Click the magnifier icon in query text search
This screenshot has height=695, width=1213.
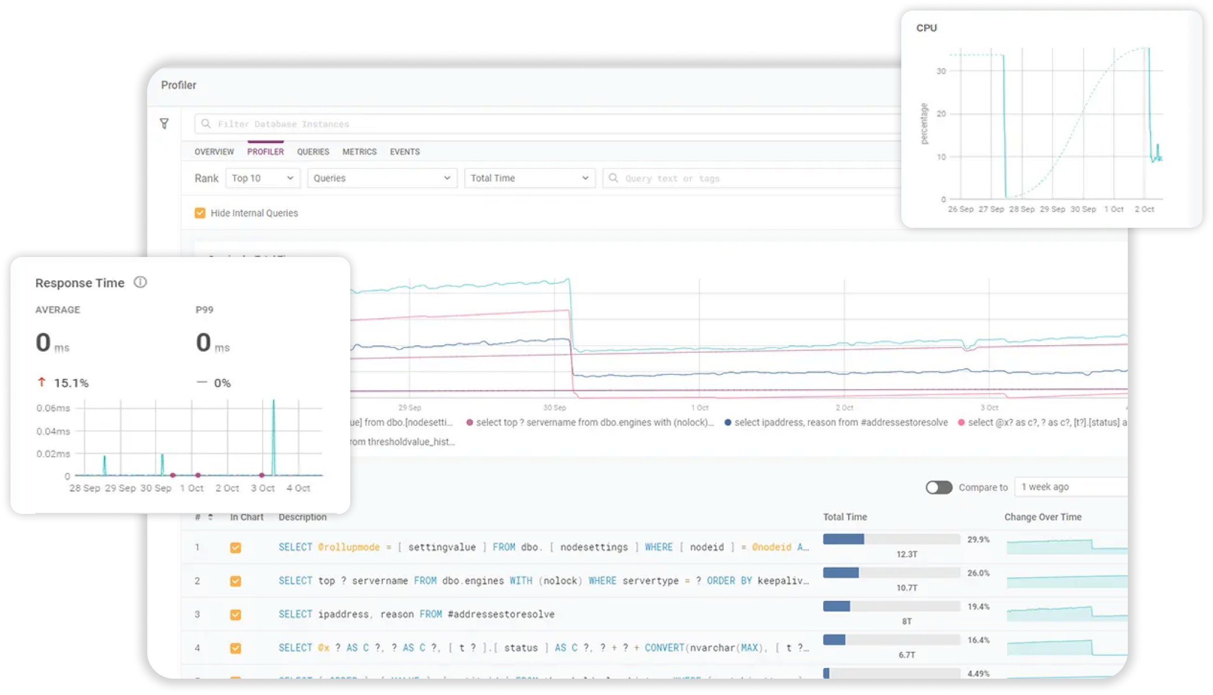tap(614, 178)
